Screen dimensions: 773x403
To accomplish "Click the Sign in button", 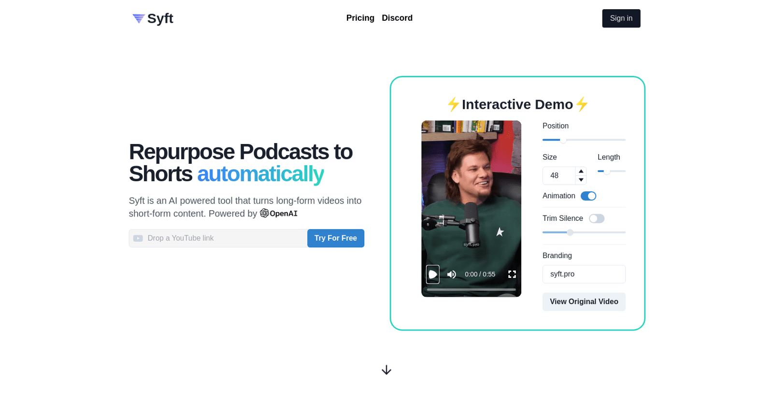I will pos(621,18).
